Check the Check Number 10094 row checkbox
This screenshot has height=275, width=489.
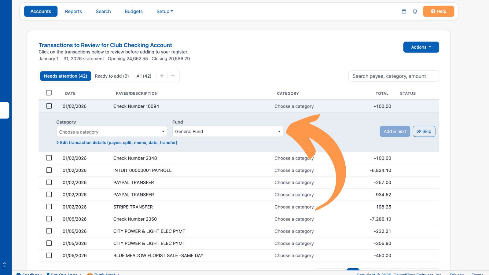49,106
